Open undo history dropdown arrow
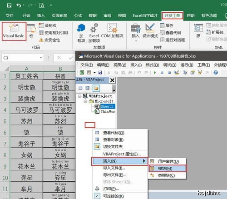227x199 pixels. click(24, 5)
